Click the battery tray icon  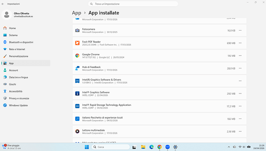[249, 147]
